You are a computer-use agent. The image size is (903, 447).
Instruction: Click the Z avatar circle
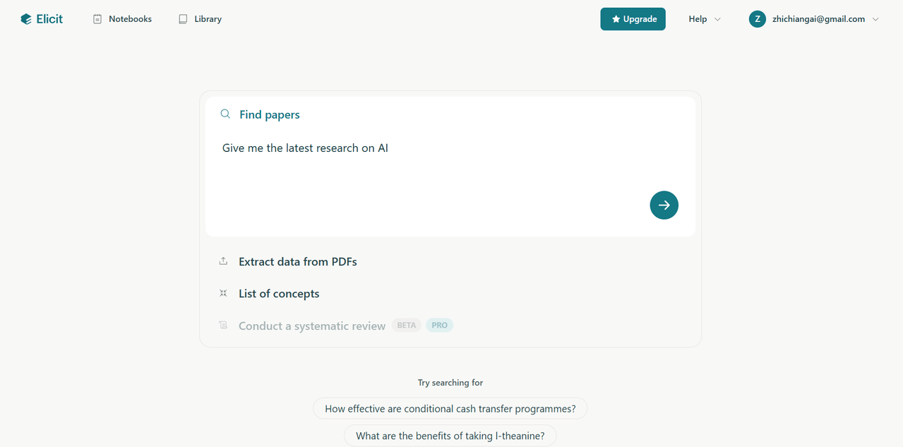pyautogui.click(x=757, y=19)
